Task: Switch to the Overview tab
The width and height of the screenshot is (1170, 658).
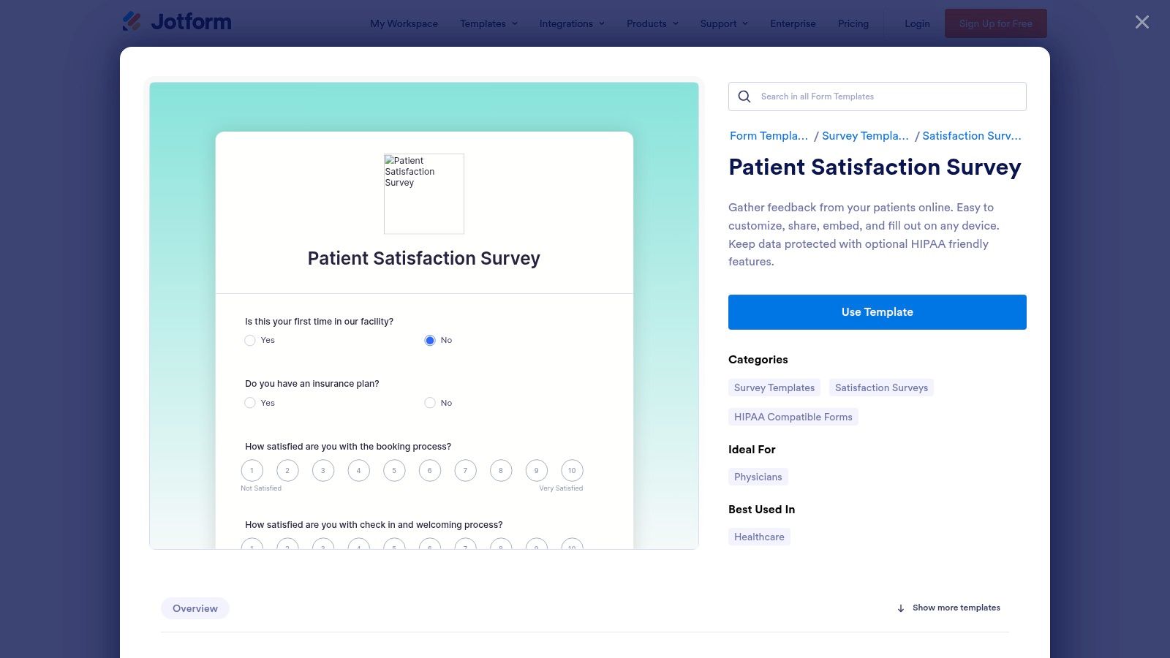Action: (195, 608)
